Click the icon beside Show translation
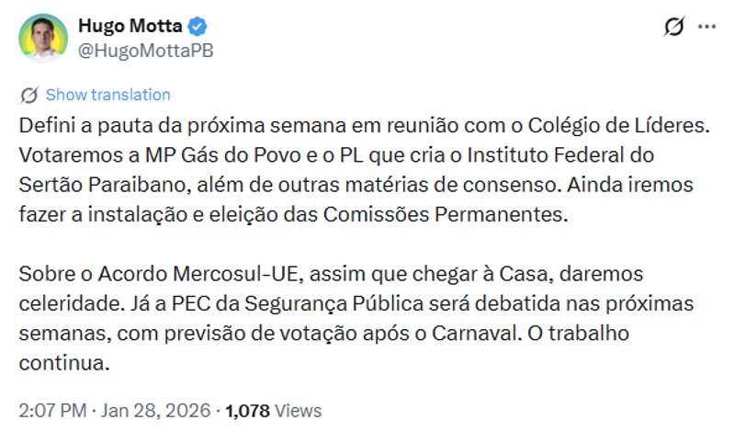The width and height of the screenshot is (735, 443). [x=28, y=95]
